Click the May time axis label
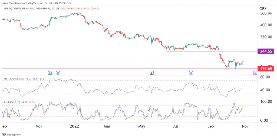This screenshot has height=138, width=277. (x=142, y=126)
